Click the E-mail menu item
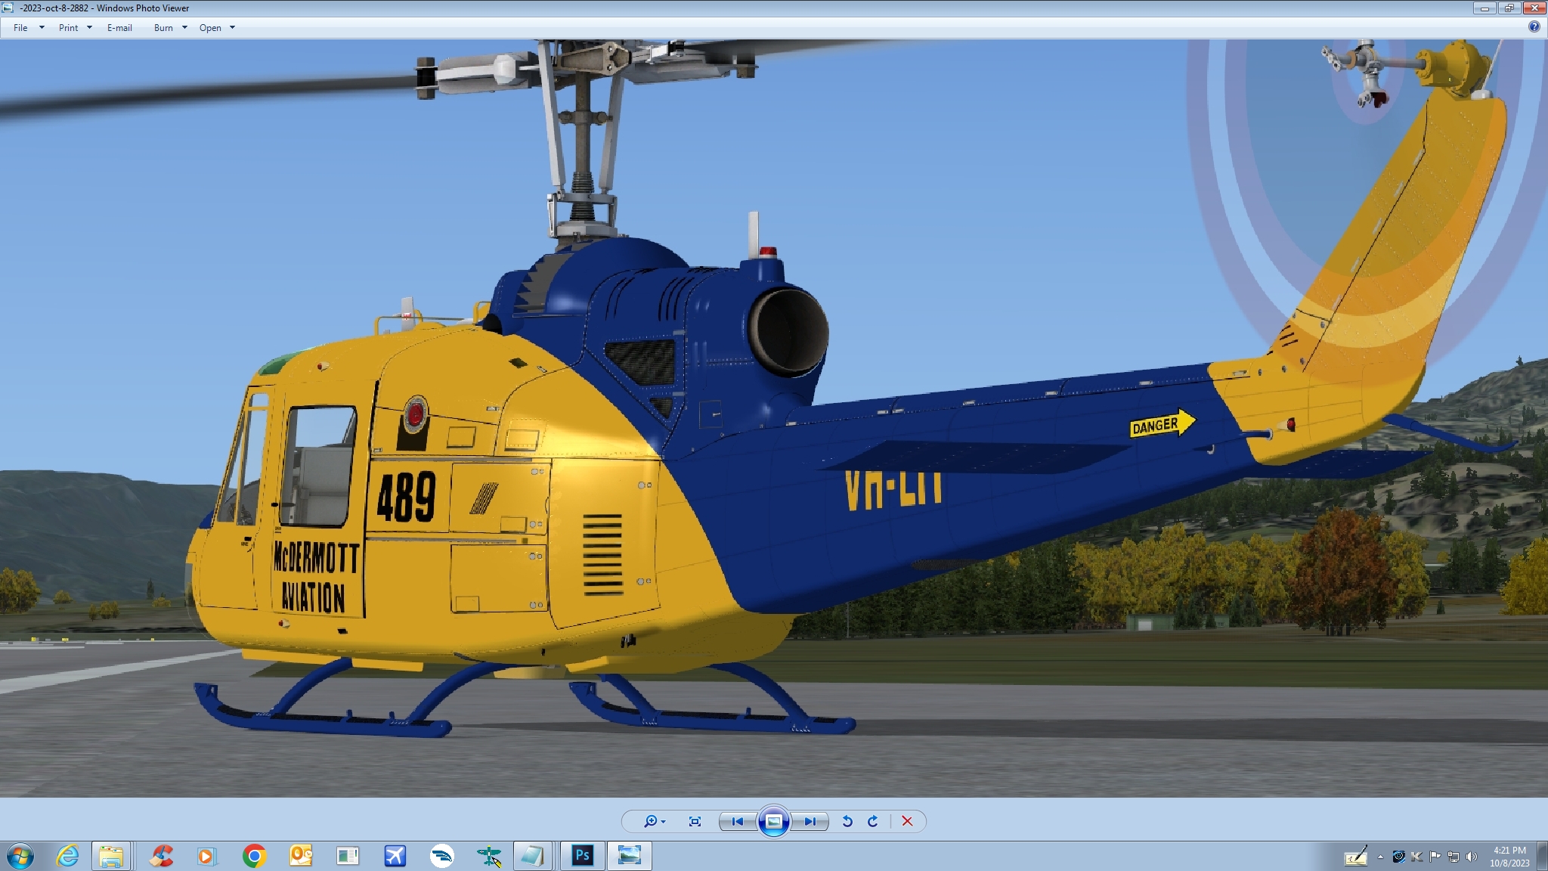The image size is (1548, 871). [119, 28]
